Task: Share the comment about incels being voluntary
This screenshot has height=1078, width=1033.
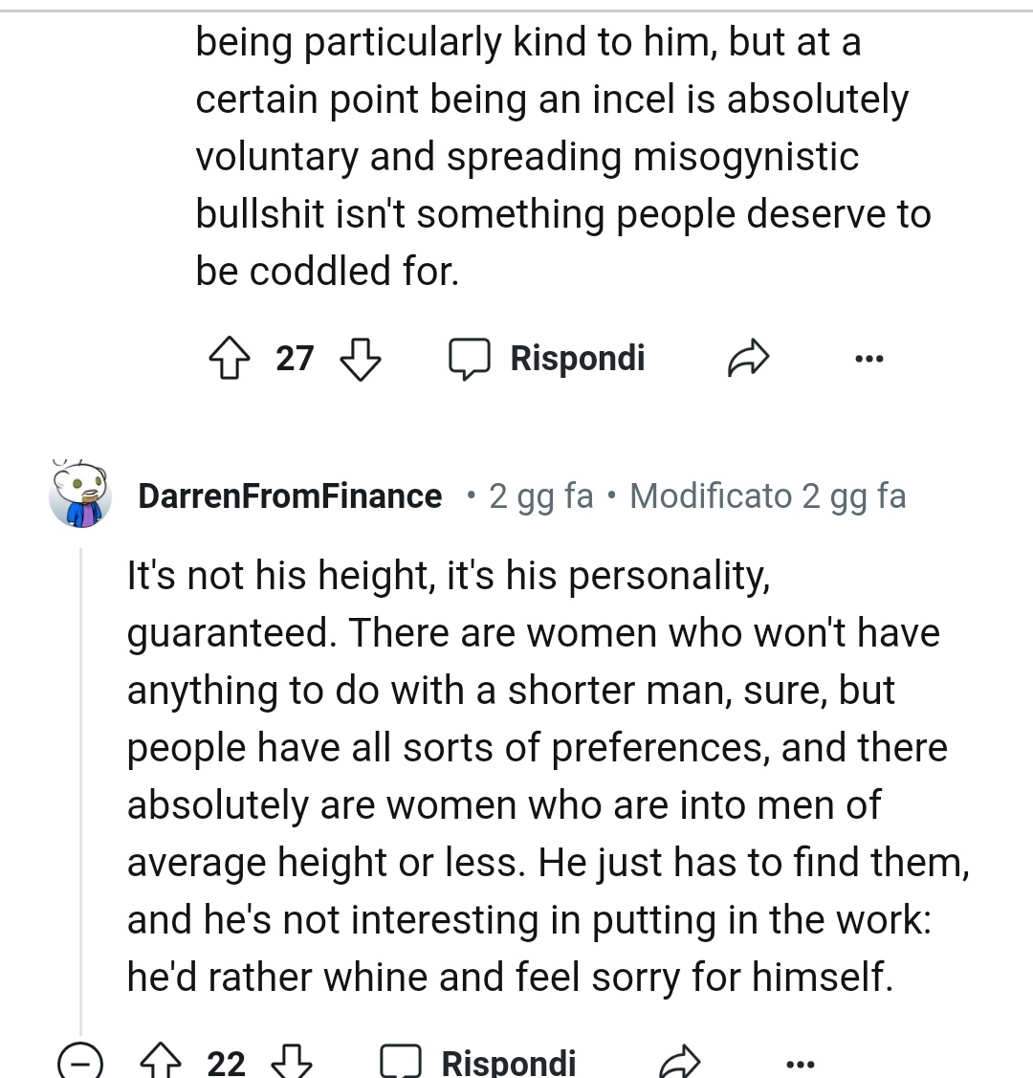Action: tap(749, 360)
